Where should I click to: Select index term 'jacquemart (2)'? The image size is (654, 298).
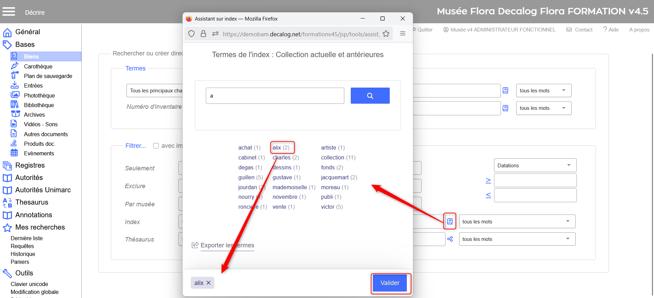pyautogui.click(x=339, y=177)
